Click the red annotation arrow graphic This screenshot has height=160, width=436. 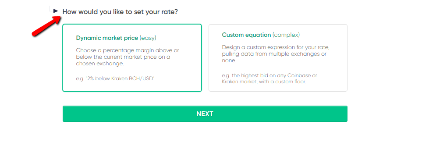[46, 26]
